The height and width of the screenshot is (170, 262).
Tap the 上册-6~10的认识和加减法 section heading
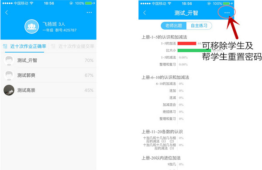(165, 78)
